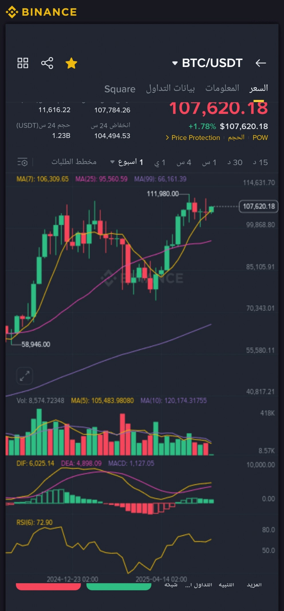Viewport: 284px width, 611px height.
Task: Select the 4 hour interval
Action: coord(184,163)
